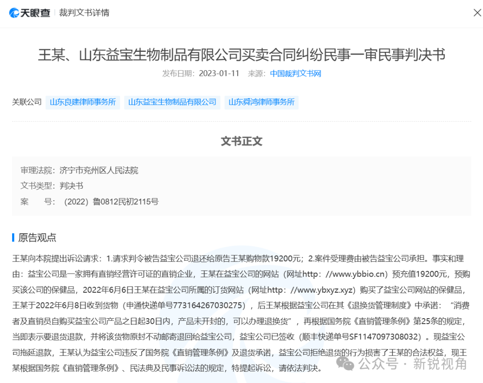This screenshot has width=483, height=383.
Task: Click case number (2022)鲁0812民初2115号
Action: point(111,202)
